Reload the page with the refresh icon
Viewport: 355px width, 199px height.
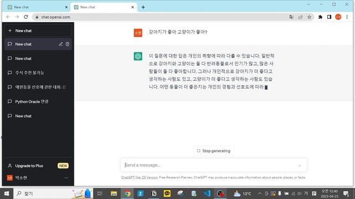point(26,17)
